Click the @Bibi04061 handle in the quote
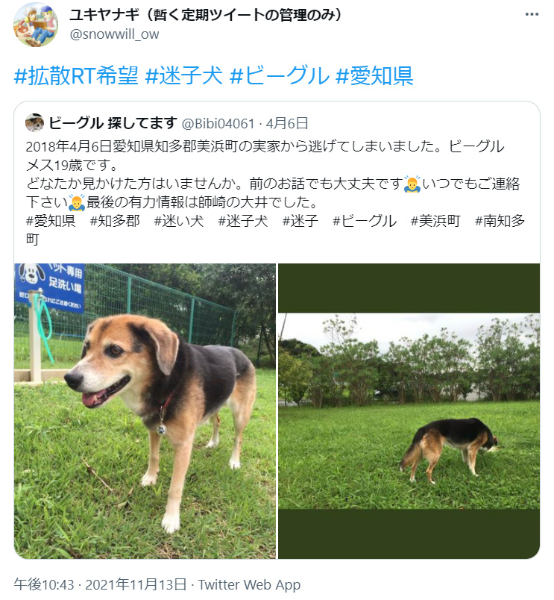The image size is (554, 600). pos(218,124)
